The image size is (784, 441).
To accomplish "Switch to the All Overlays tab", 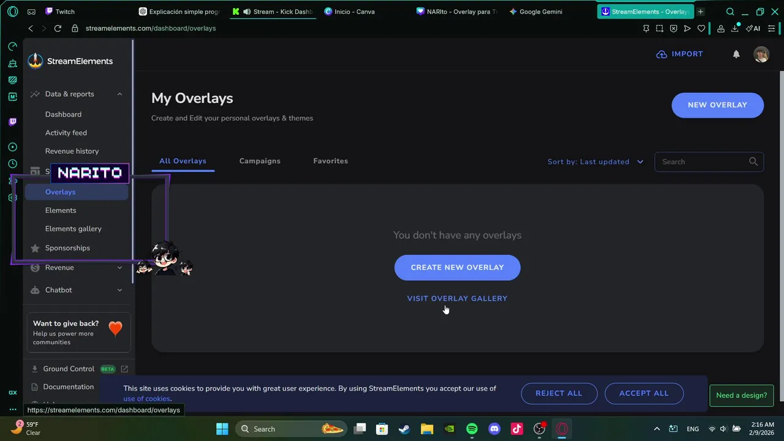I will point(183,161).
